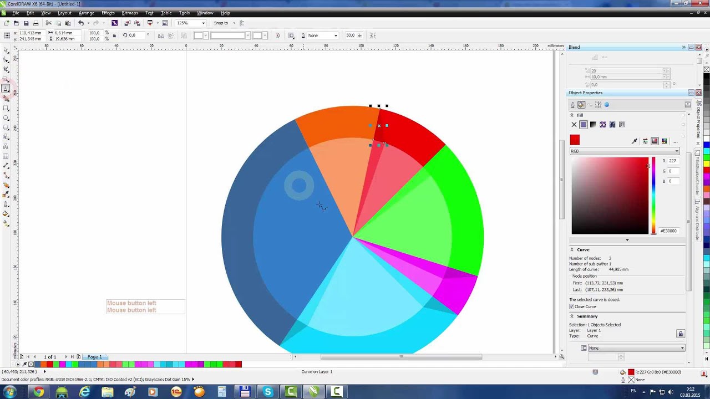
Task: Pick the red swatch from the bottom color palette
Action: [49, 364]
